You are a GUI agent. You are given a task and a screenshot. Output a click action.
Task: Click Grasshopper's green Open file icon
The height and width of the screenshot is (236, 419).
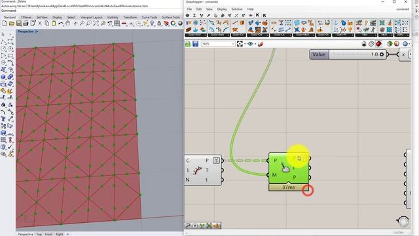188,44
